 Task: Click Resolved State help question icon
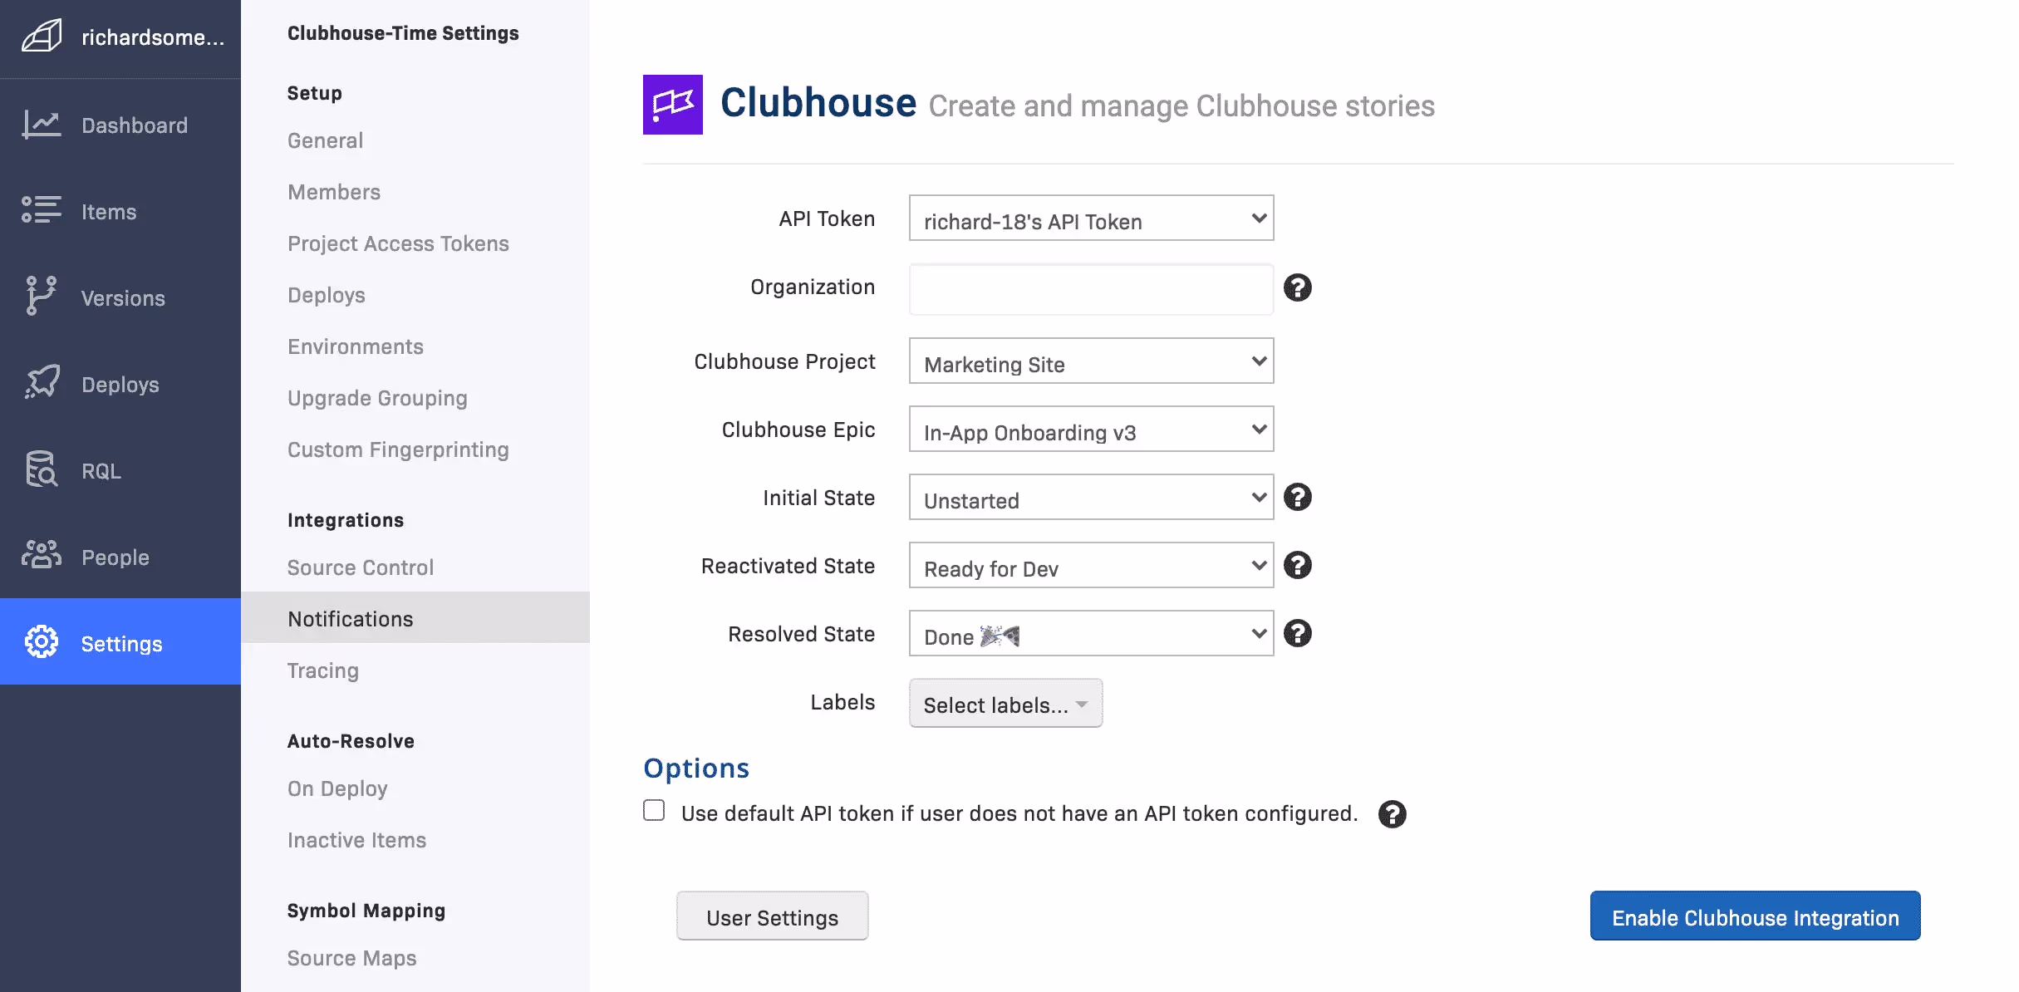pos(1297,634)
